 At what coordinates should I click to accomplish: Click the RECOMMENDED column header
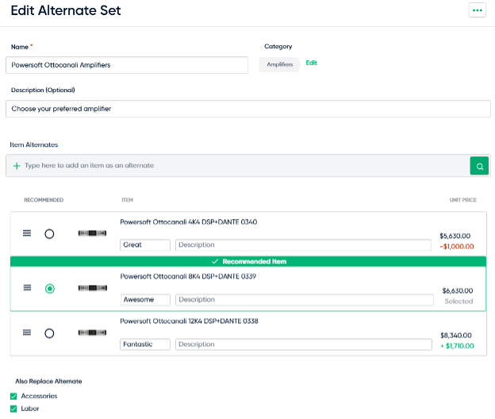coord(44,200)
